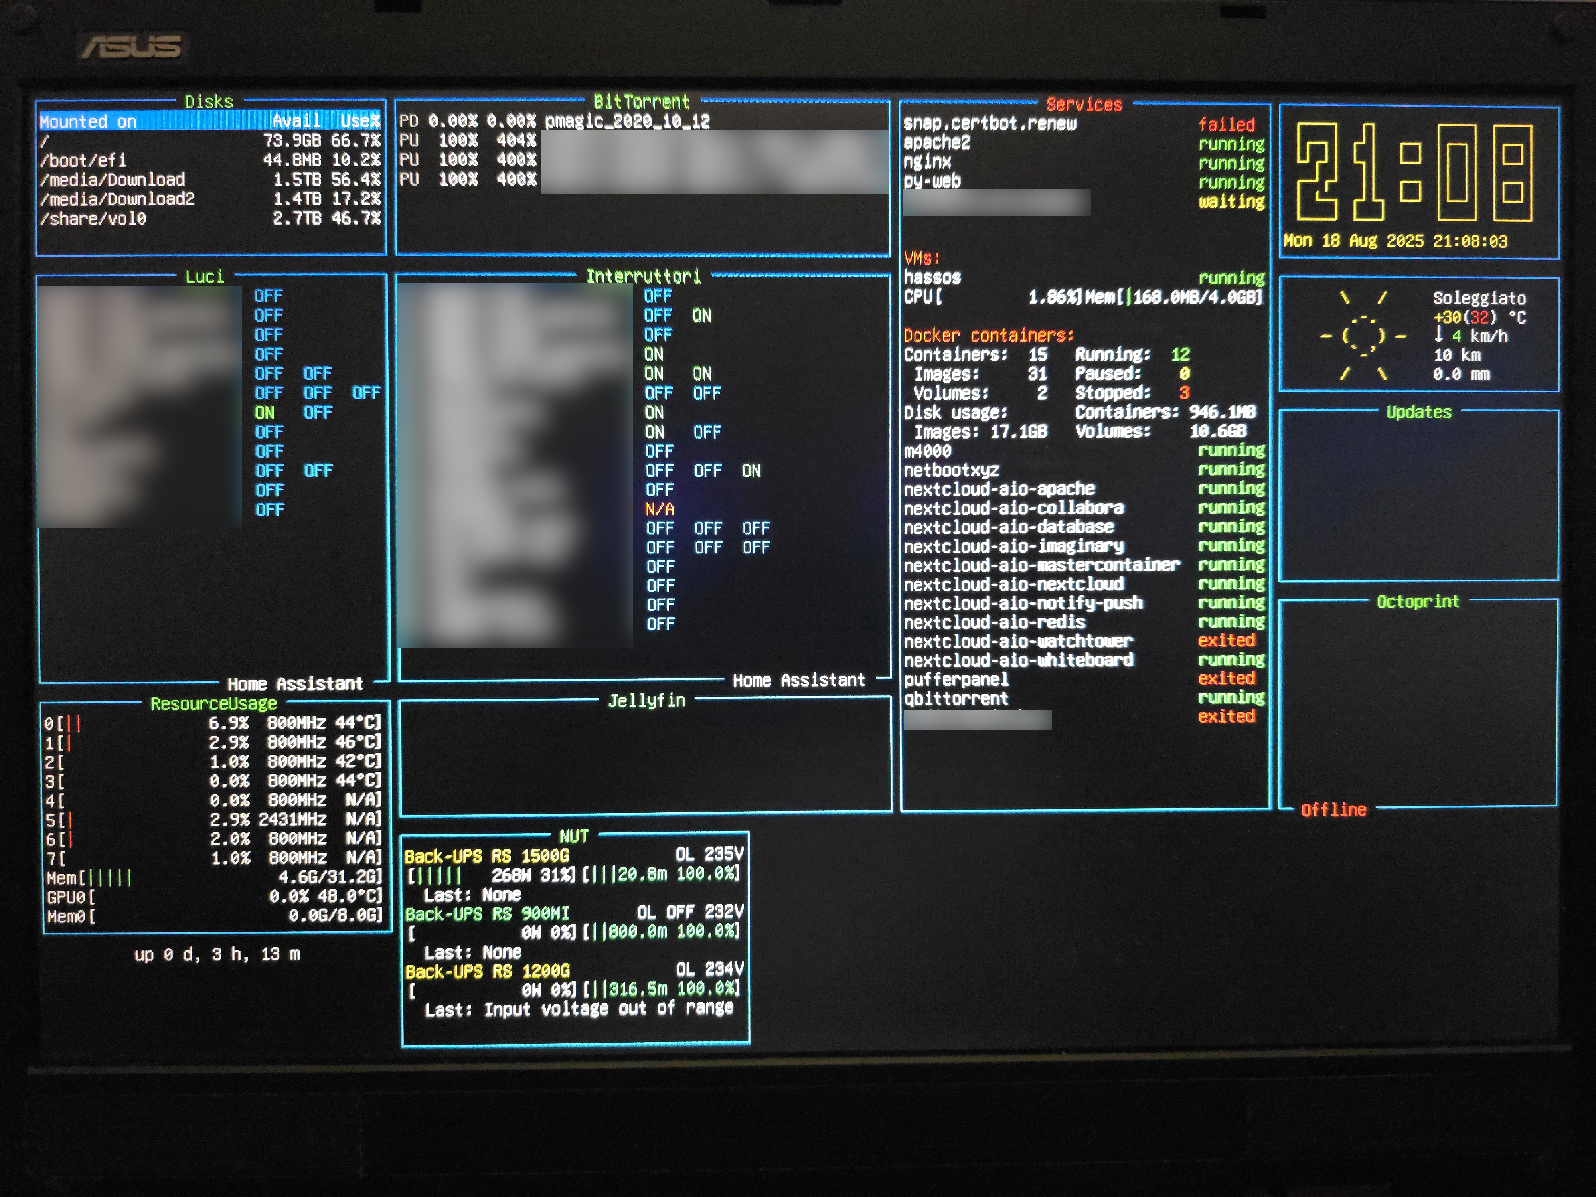Click the ASUS logo on the monitor bezel

coord(132,47)
